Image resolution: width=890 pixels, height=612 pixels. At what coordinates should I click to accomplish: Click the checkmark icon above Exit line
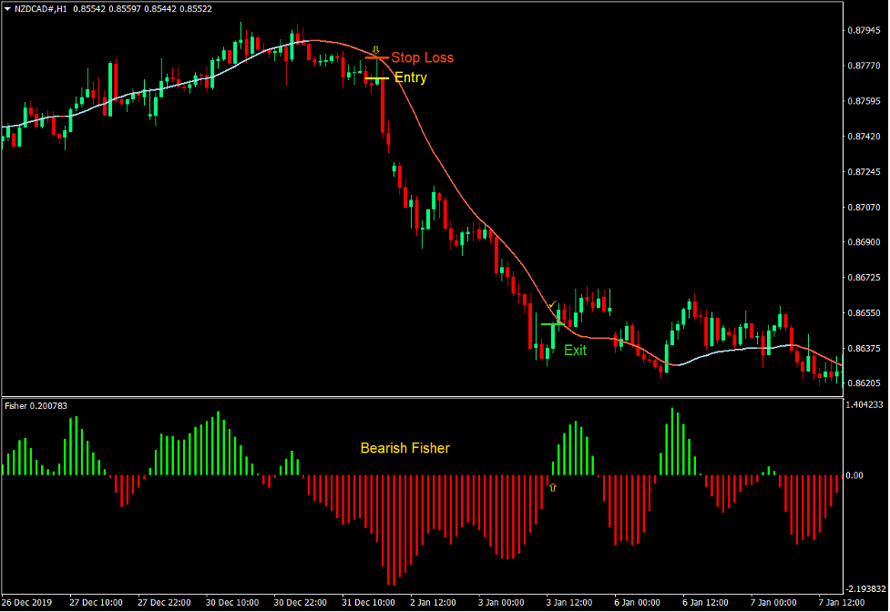point(550,305)
